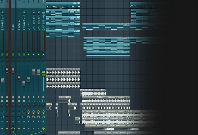Route selected track to mixer track 5

[x=29, y=128]
